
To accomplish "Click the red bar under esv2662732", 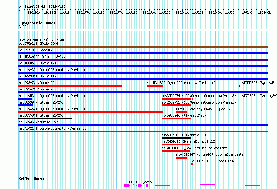I will [x=176, y=105].
